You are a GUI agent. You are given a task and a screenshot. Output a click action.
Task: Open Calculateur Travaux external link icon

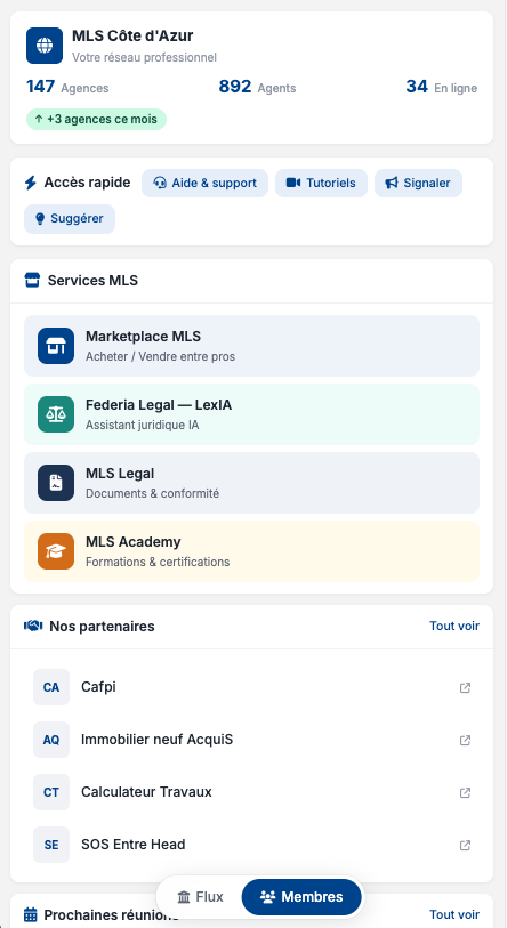click(465, 793)
